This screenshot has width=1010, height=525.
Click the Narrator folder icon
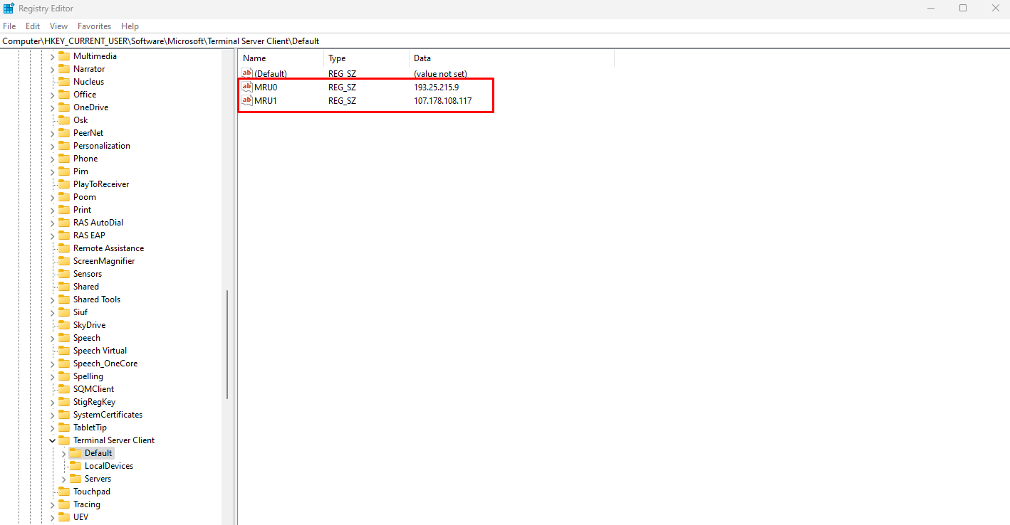coord(64,69)
